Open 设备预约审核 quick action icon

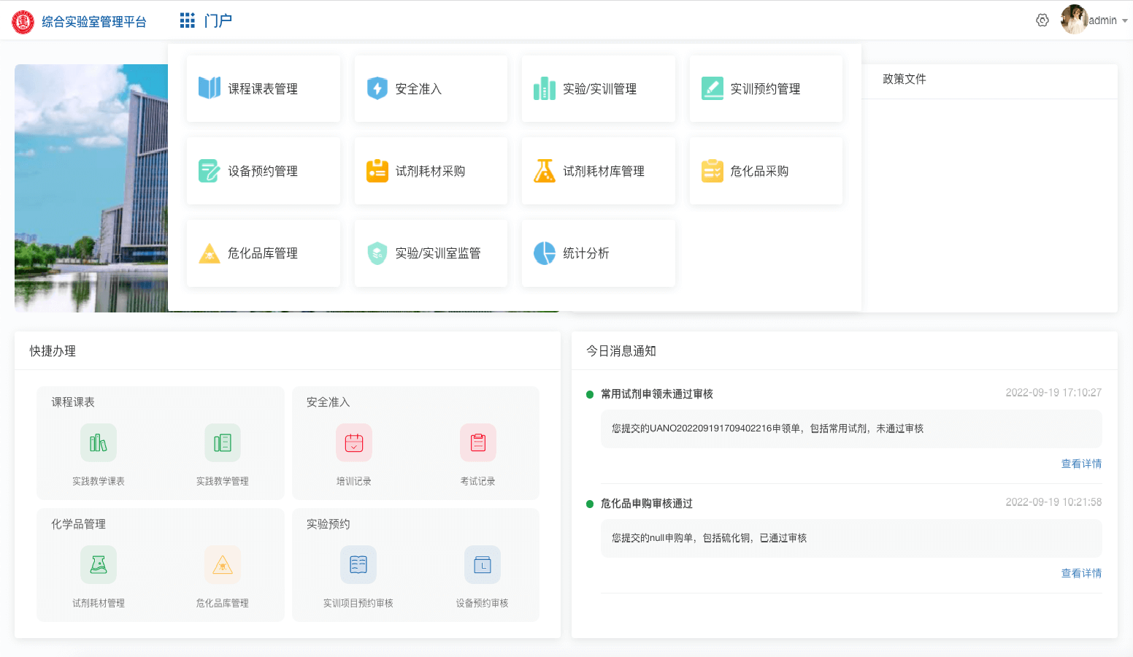point(483,565)
